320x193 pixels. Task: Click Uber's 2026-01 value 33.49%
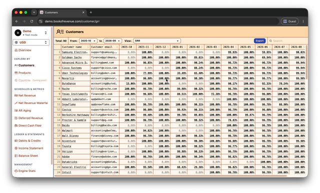coord(181,73)
